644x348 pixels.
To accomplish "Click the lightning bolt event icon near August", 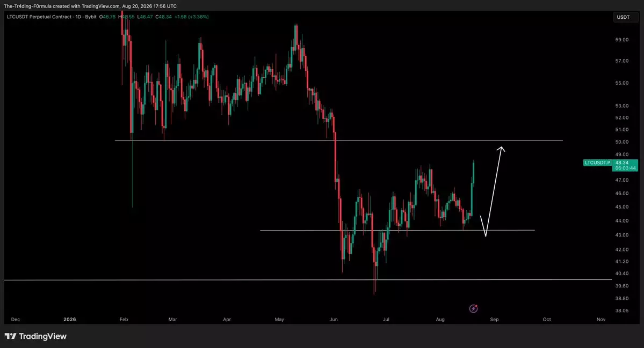I will coord(473,308).
